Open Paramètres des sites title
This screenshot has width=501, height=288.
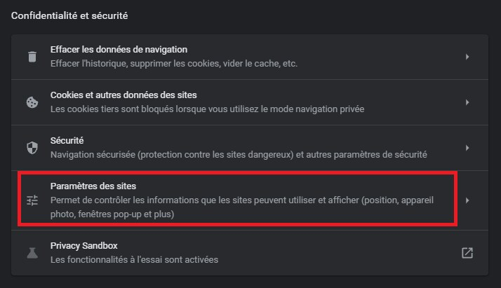click(93, 186)
